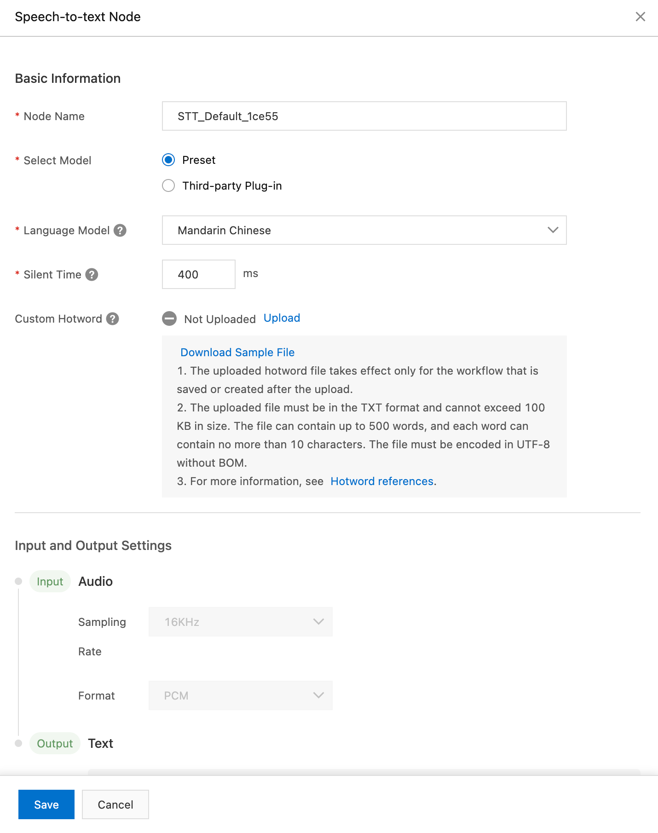Open the PCM format dropdown
This screenshot has width=658, height=833.
(x=240, y=695)
